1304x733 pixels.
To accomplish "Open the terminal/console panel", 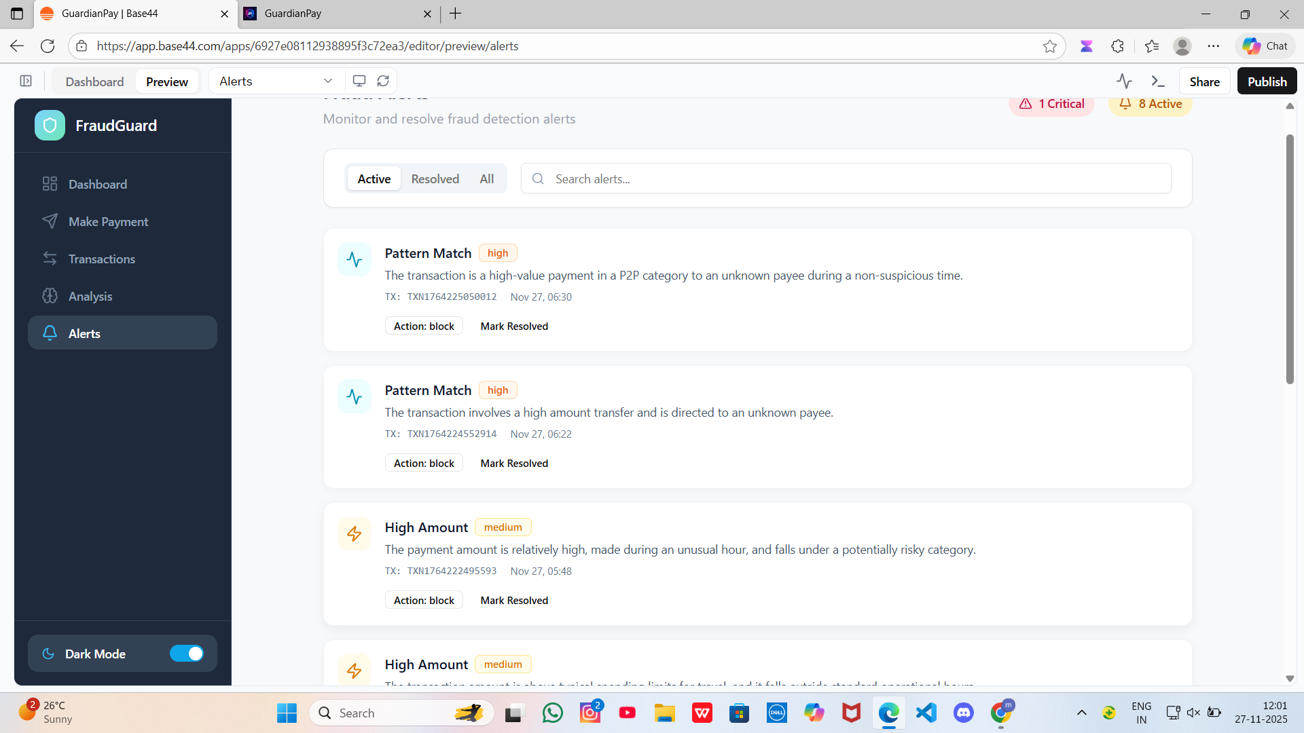I will coord(1158,81).
